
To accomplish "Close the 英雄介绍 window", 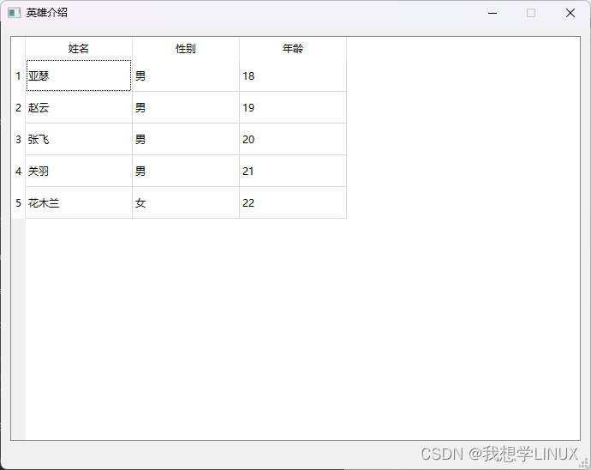I will pos(570,13).
